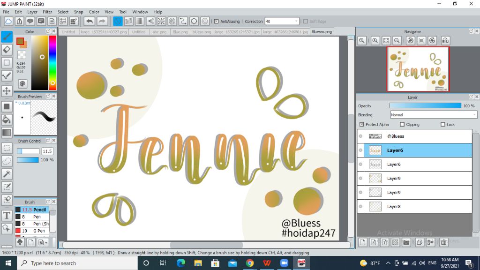480x270 pixels.
Task: Select the Text tool
Action: (7, 216)
